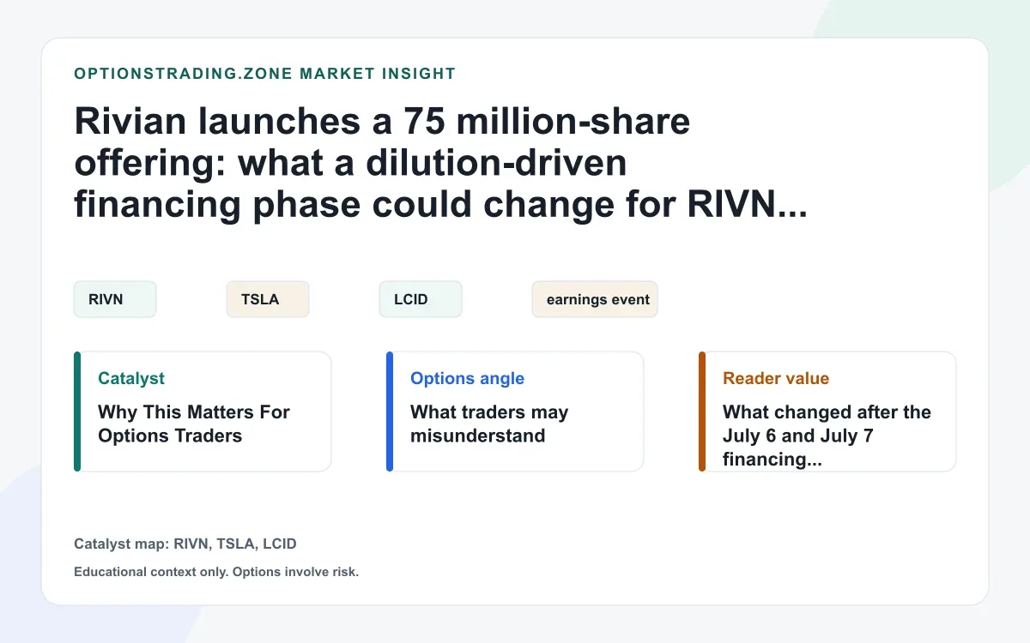The width and height of the screenshot is (1030, 643).
Task: Click 'What changed after the July 6' text
Action: pos(827,436)
